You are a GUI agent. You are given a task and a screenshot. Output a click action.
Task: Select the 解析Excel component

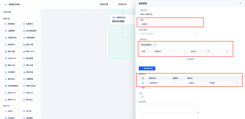[11, 99]
